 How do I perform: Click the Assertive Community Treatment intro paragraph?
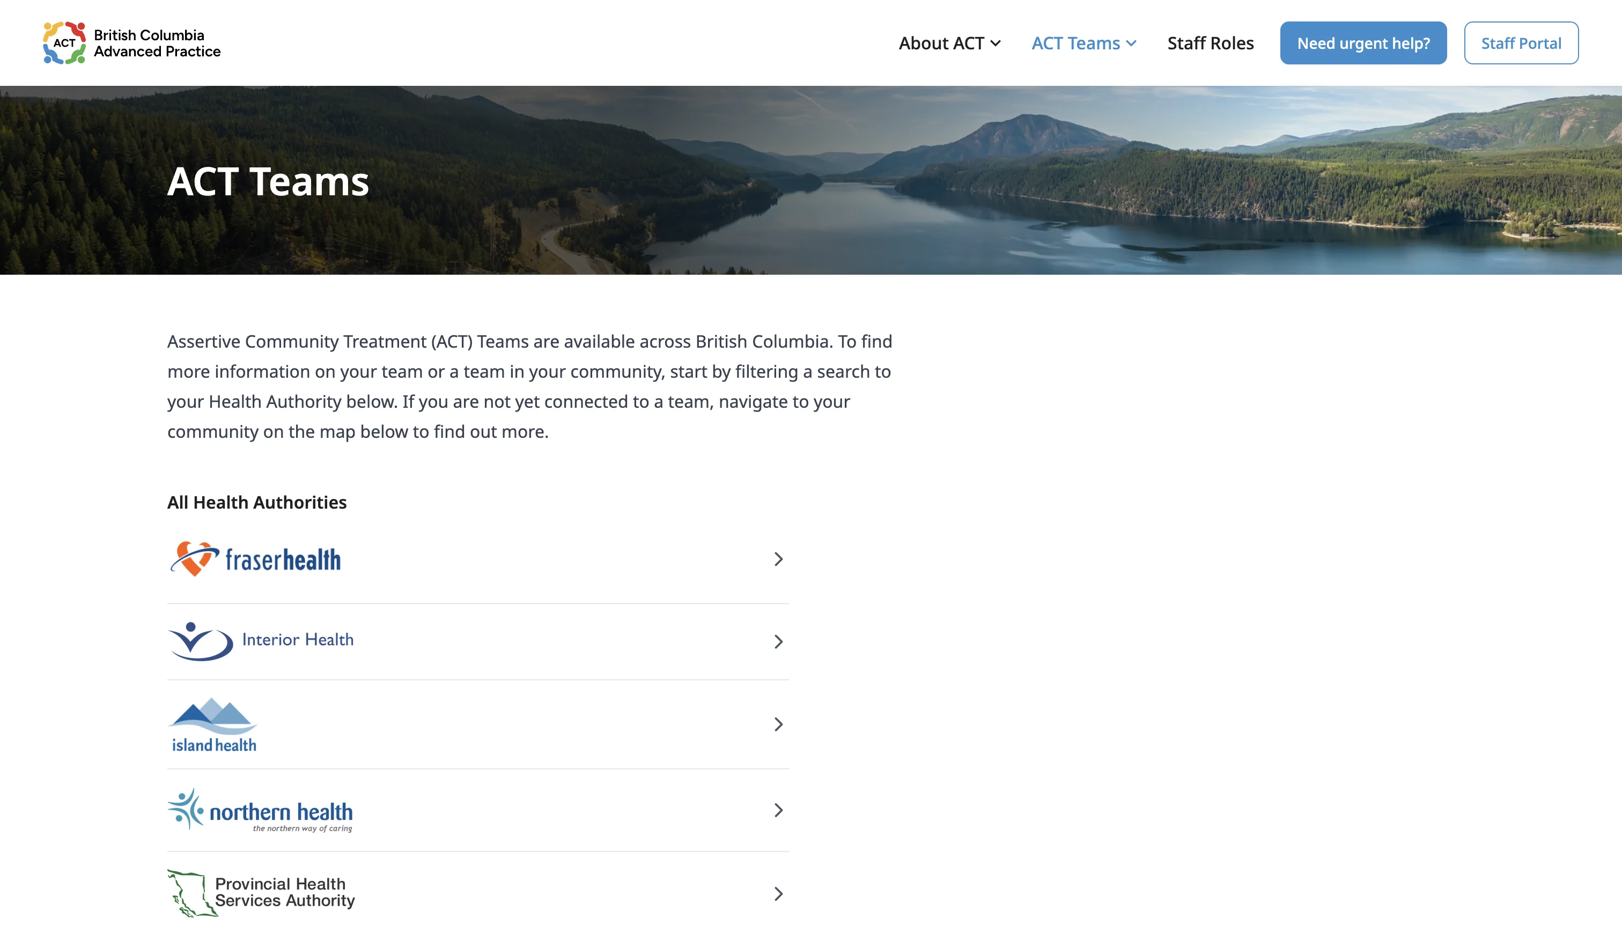529,386
